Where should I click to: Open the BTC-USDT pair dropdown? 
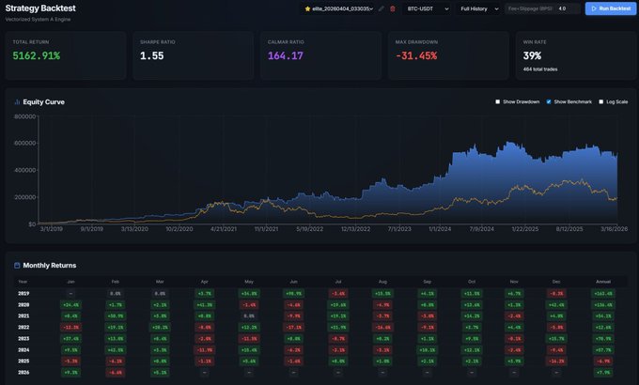(425, 8)
